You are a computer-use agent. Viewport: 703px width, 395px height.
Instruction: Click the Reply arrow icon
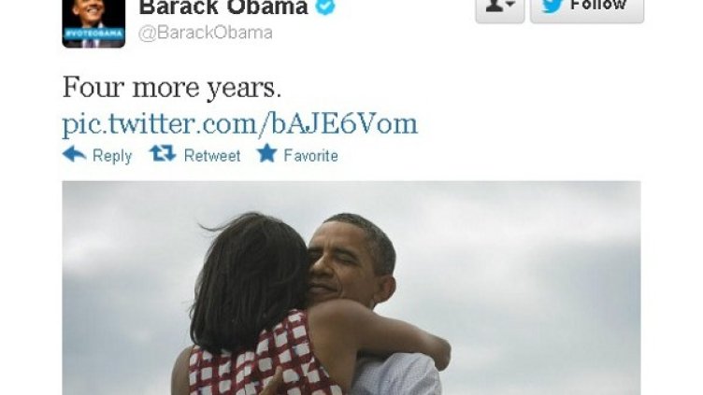(74, 154)
